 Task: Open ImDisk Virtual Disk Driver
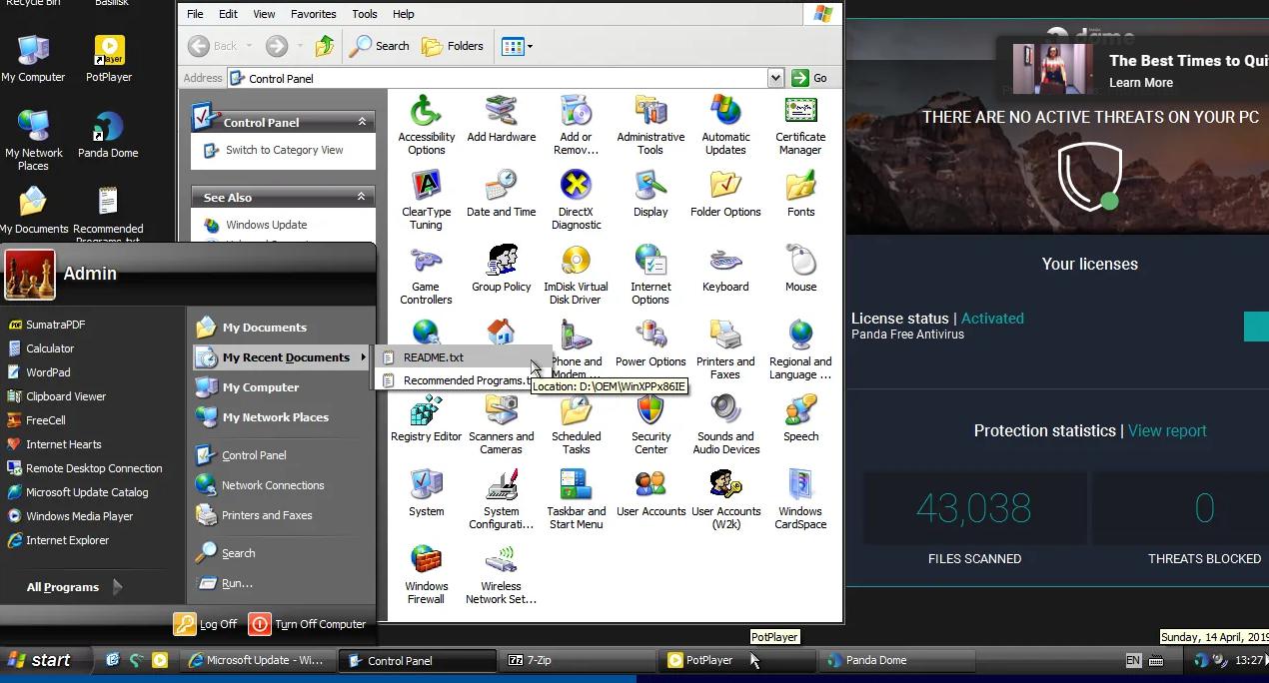pos(577,275)
